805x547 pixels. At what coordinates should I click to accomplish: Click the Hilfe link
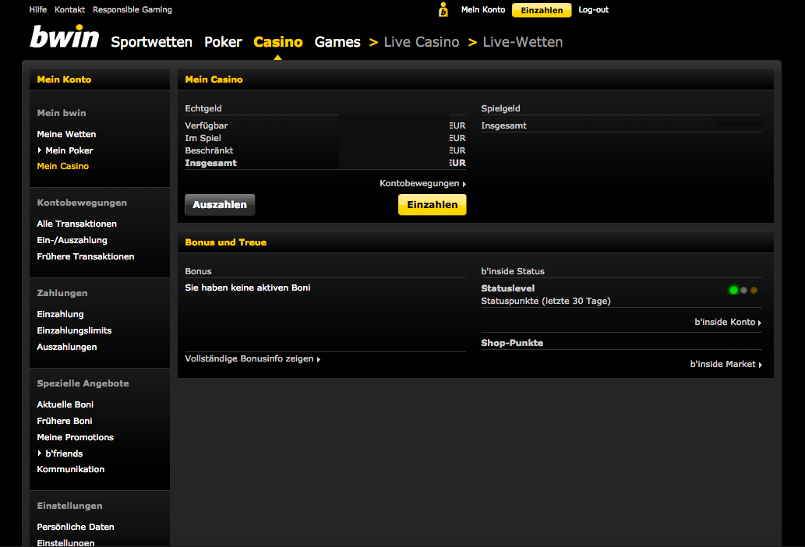(38, 10)
